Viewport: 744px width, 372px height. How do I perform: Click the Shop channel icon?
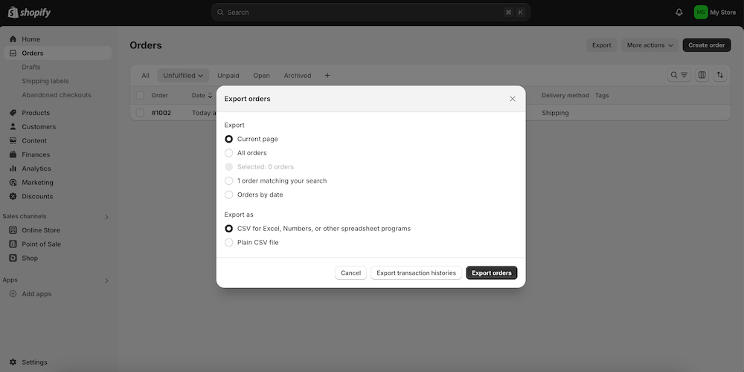[x=13, y=258]
